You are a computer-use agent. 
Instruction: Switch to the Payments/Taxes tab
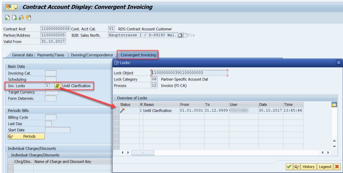(51, 55)
